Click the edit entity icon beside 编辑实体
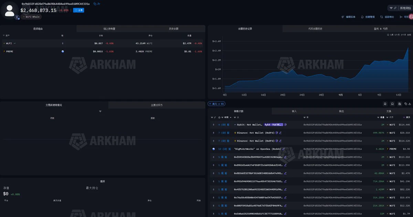The height and width of the screenshot is (217, 413). tap(343, 17)
